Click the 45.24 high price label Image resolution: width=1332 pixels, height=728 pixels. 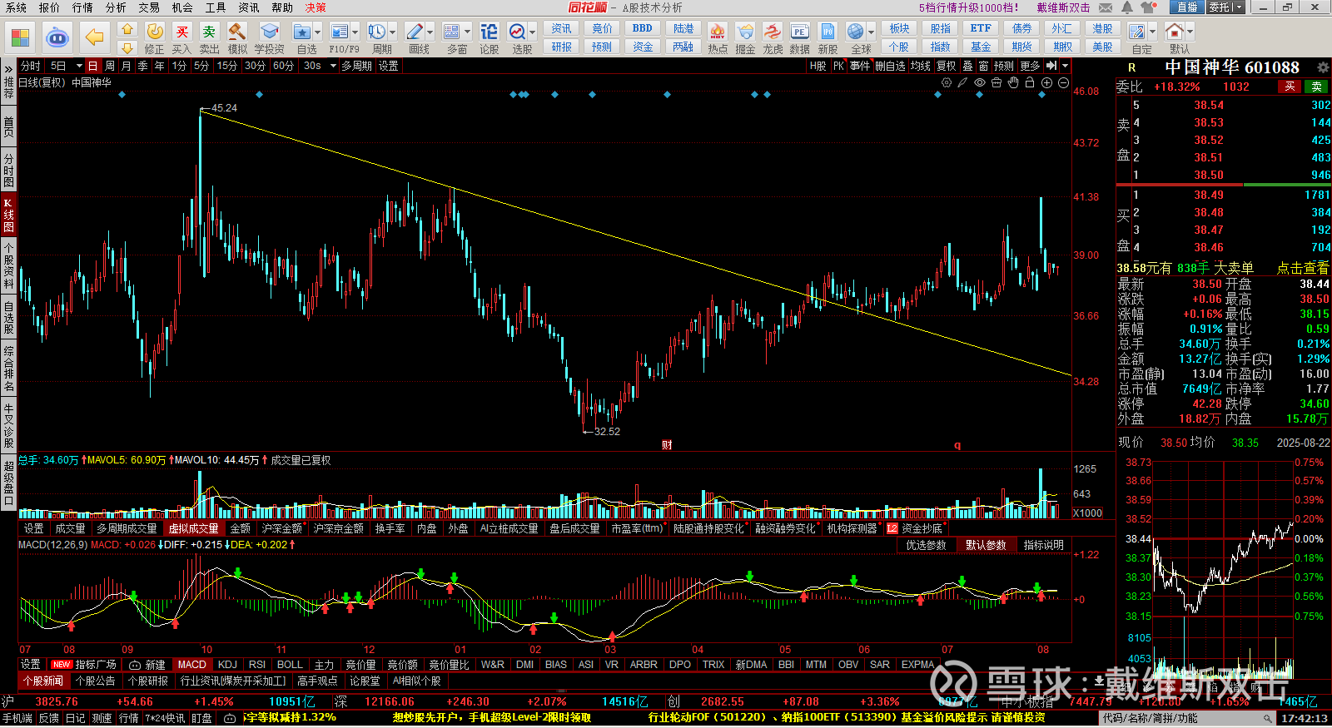click(x=224, y=108)
